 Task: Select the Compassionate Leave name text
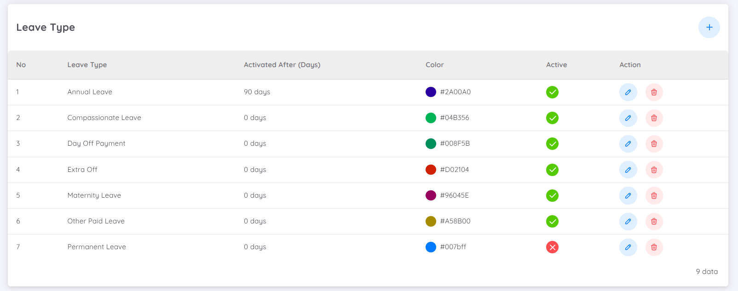(x=104, y=118)
